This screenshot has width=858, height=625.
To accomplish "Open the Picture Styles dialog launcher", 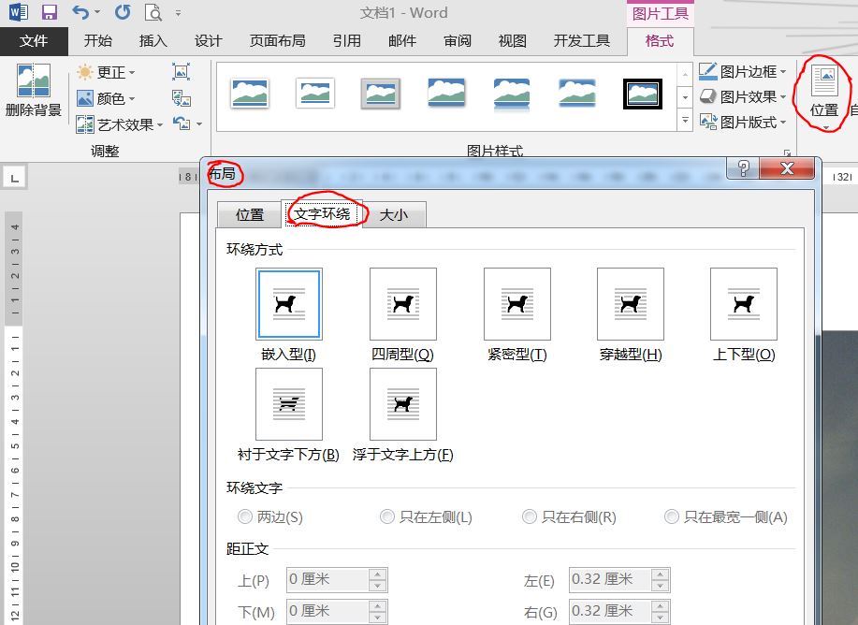I will [787, 153].
